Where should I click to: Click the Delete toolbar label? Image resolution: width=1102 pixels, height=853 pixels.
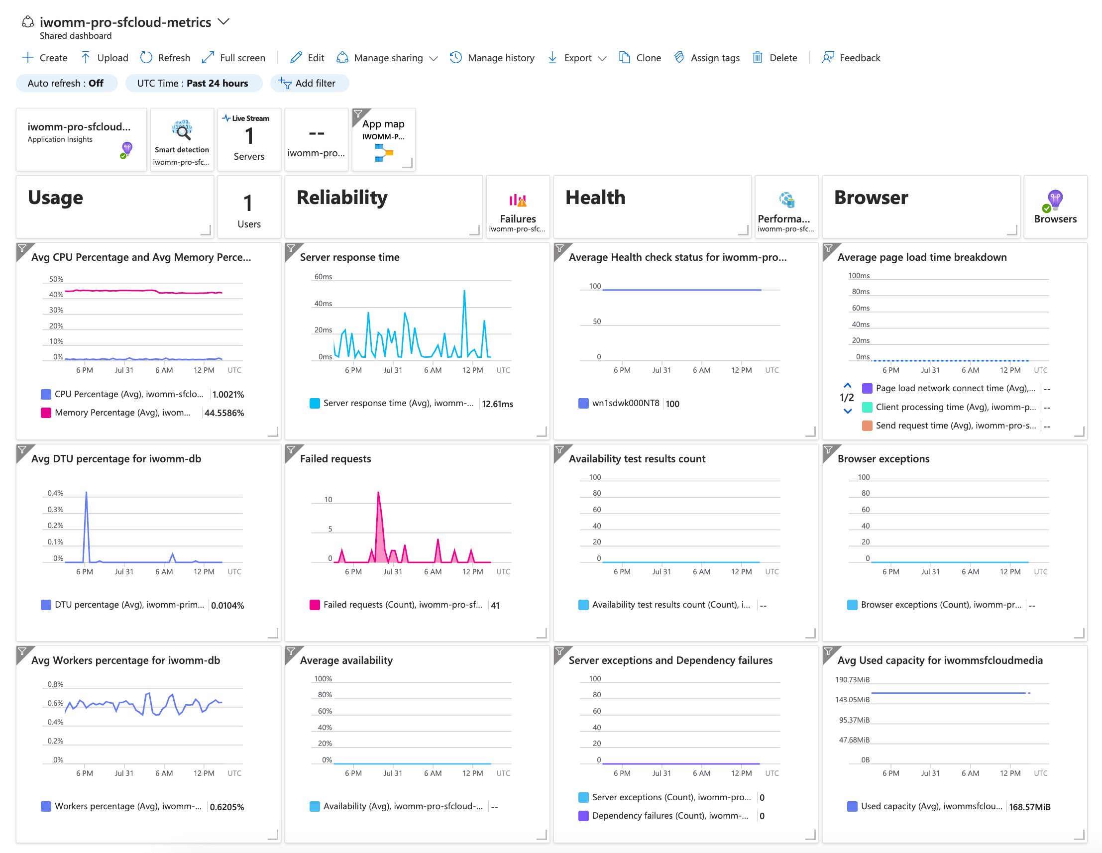point(782,58)
